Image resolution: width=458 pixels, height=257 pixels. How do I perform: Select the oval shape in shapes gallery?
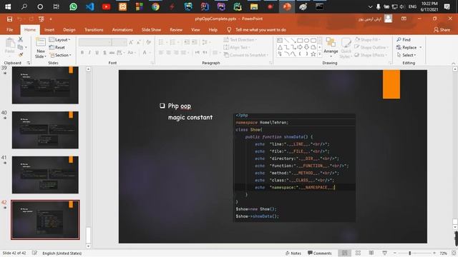coord(306,41)
